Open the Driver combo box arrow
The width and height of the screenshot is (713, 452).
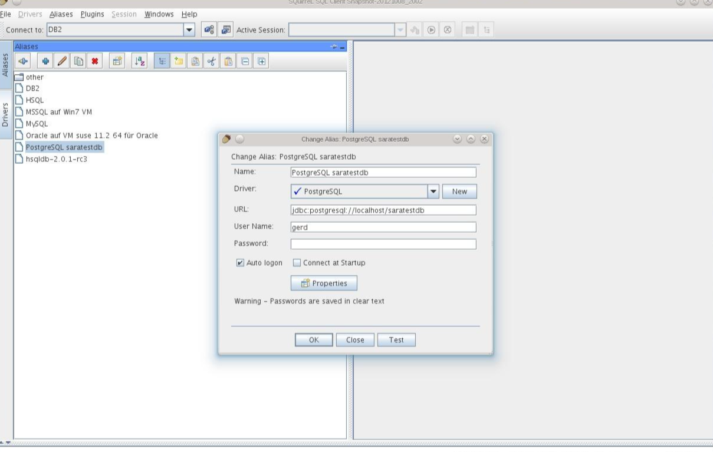click(x=433, y=192)
